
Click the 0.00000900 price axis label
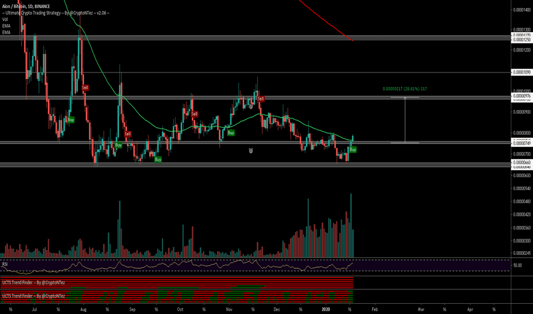tap(522, 112)
